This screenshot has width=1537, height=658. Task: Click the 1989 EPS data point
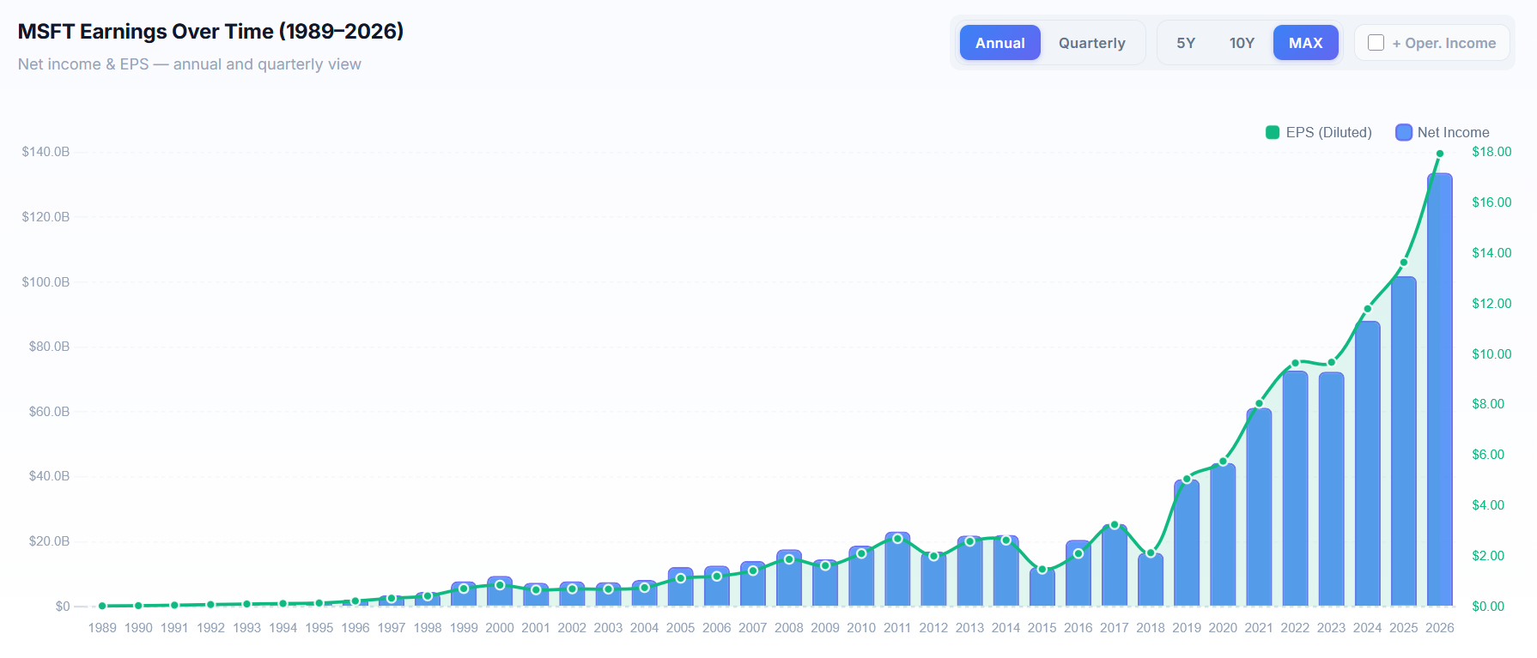coord(102,606)
